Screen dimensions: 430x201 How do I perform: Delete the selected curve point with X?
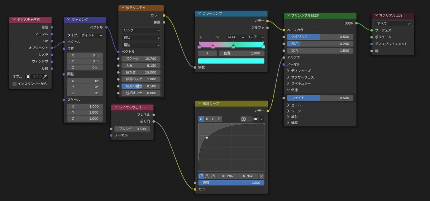tap(262, 176)
